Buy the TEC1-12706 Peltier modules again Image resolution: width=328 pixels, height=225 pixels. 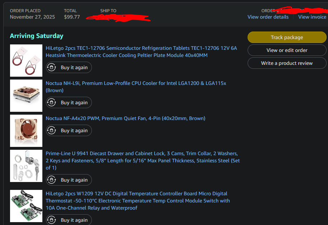pyautogui.click(x=69, y=67)
